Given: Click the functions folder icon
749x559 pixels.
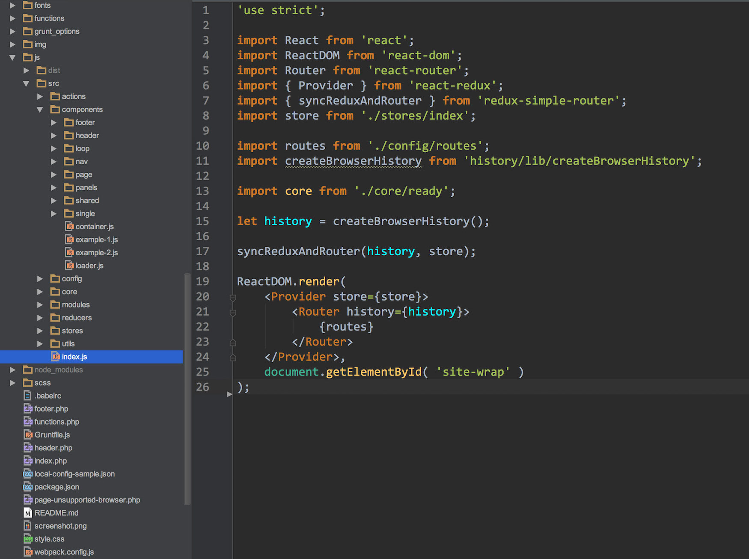Looking at the screenshot, I should point(28,18).
